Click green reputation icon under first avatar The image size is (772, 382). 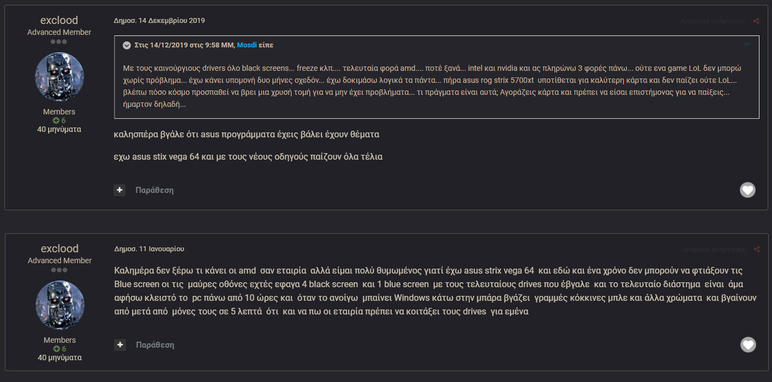(56, 121)
